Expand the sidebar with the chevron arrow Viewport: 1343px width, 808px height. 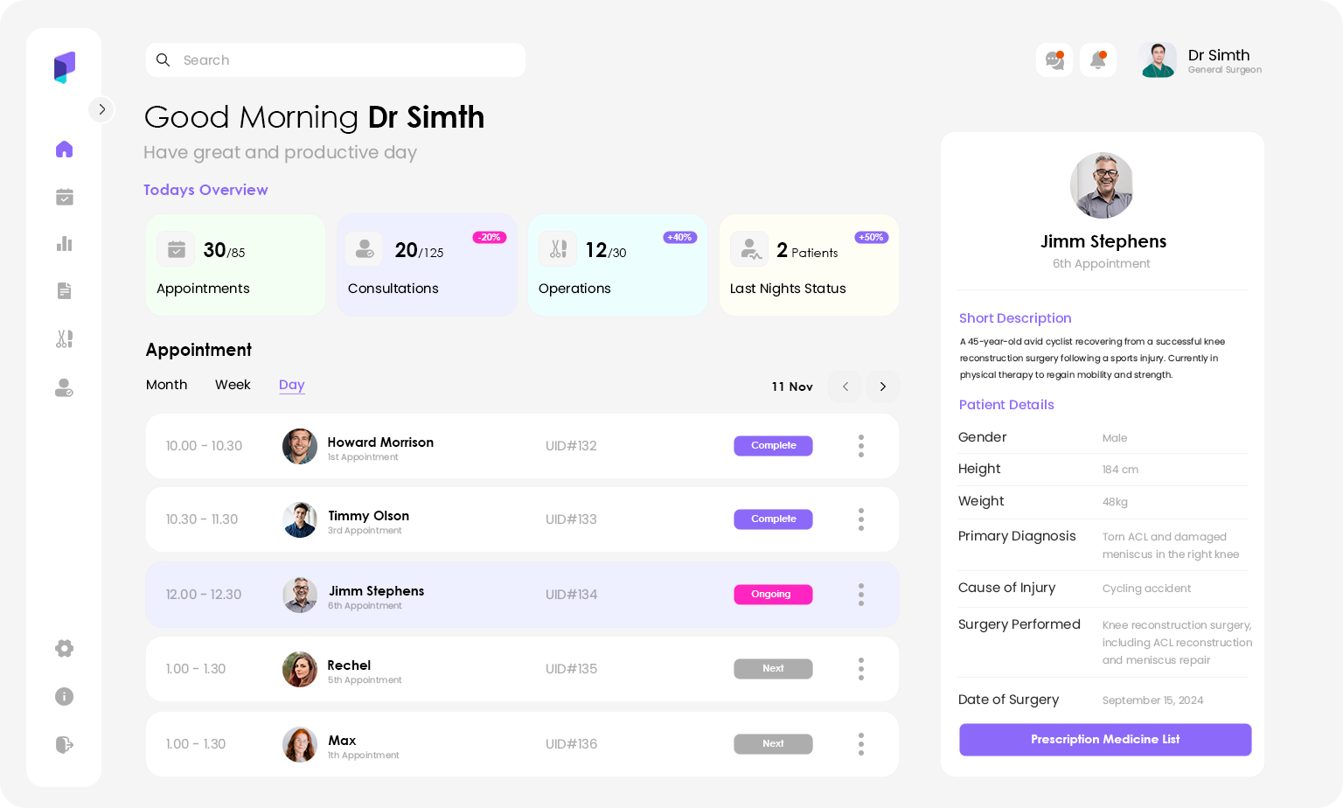101,109
